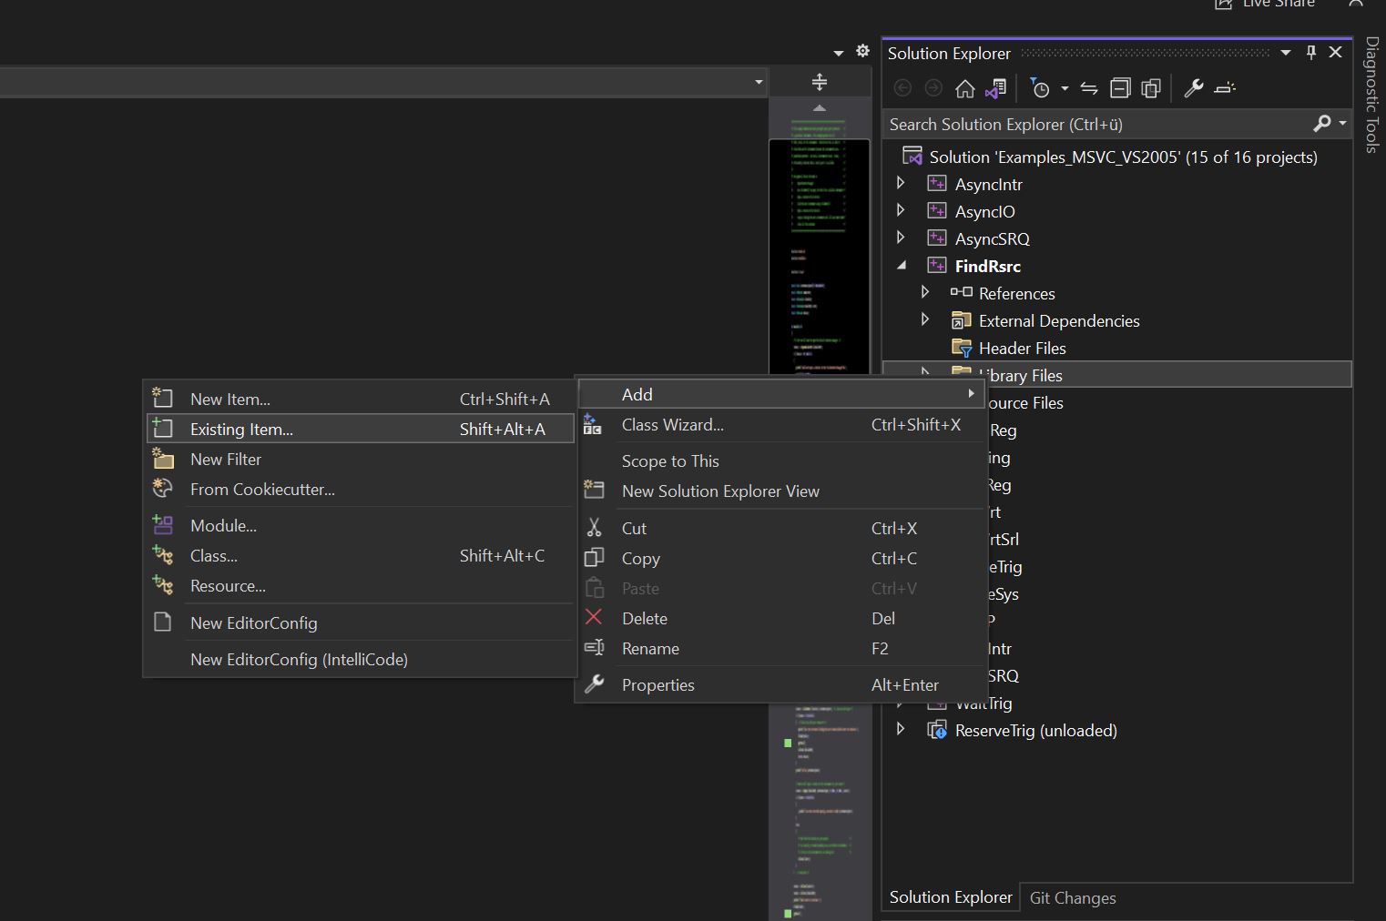Expand the References node
This screenshot has width=1386, height=921.
click(925, 292)
